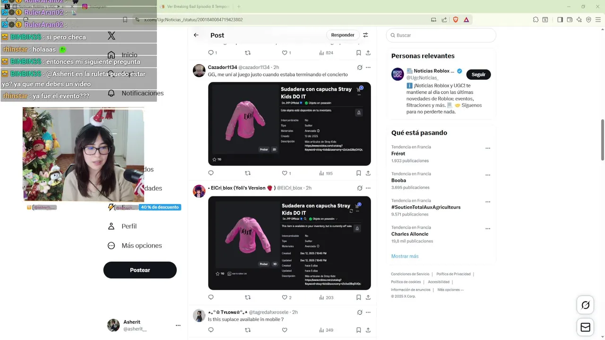Open the Brave main menu icon
The height and width of the screenshot is (340, 605).
click(598, 20)
